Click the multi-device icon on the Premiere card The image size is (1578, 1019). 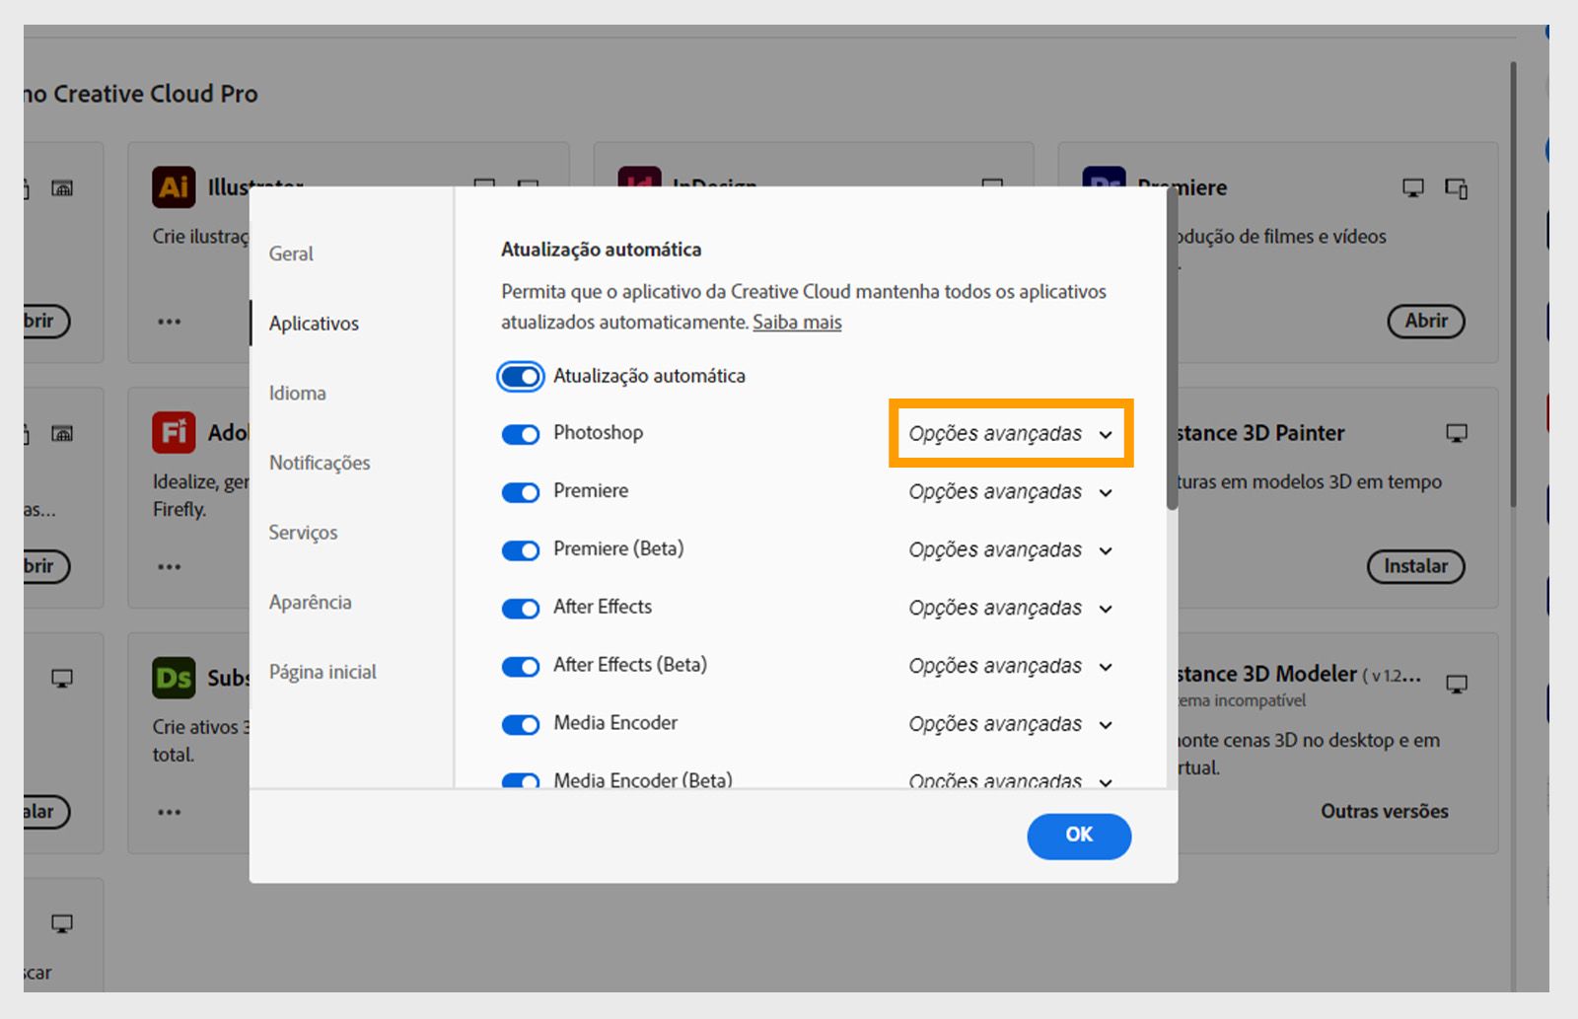(x=1457, y=187)
